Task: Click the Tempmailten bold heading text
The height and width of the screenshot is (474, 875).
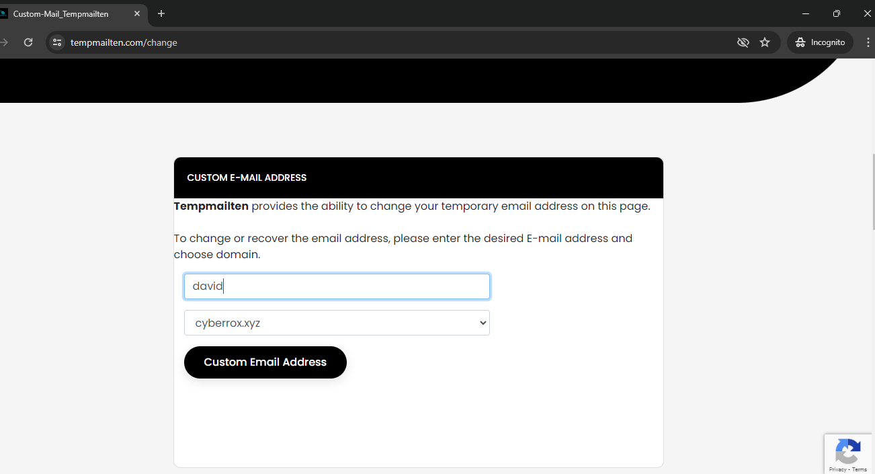Action: tap(210, 206)
